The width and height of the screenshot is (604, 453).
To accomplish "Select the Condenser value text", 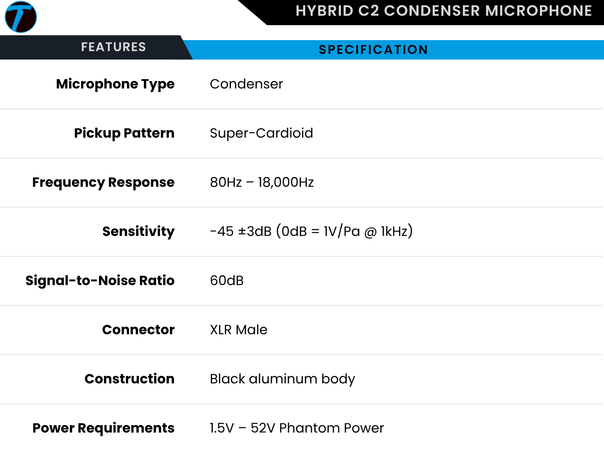I will [x=247, y=84].
